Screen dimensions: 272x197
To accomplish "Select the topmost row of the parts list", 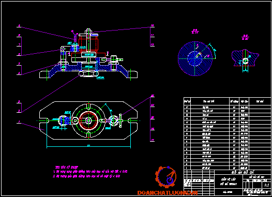I will coord(227,107).
